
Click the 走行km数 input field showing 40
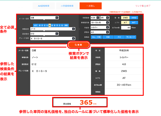point(126,28)
